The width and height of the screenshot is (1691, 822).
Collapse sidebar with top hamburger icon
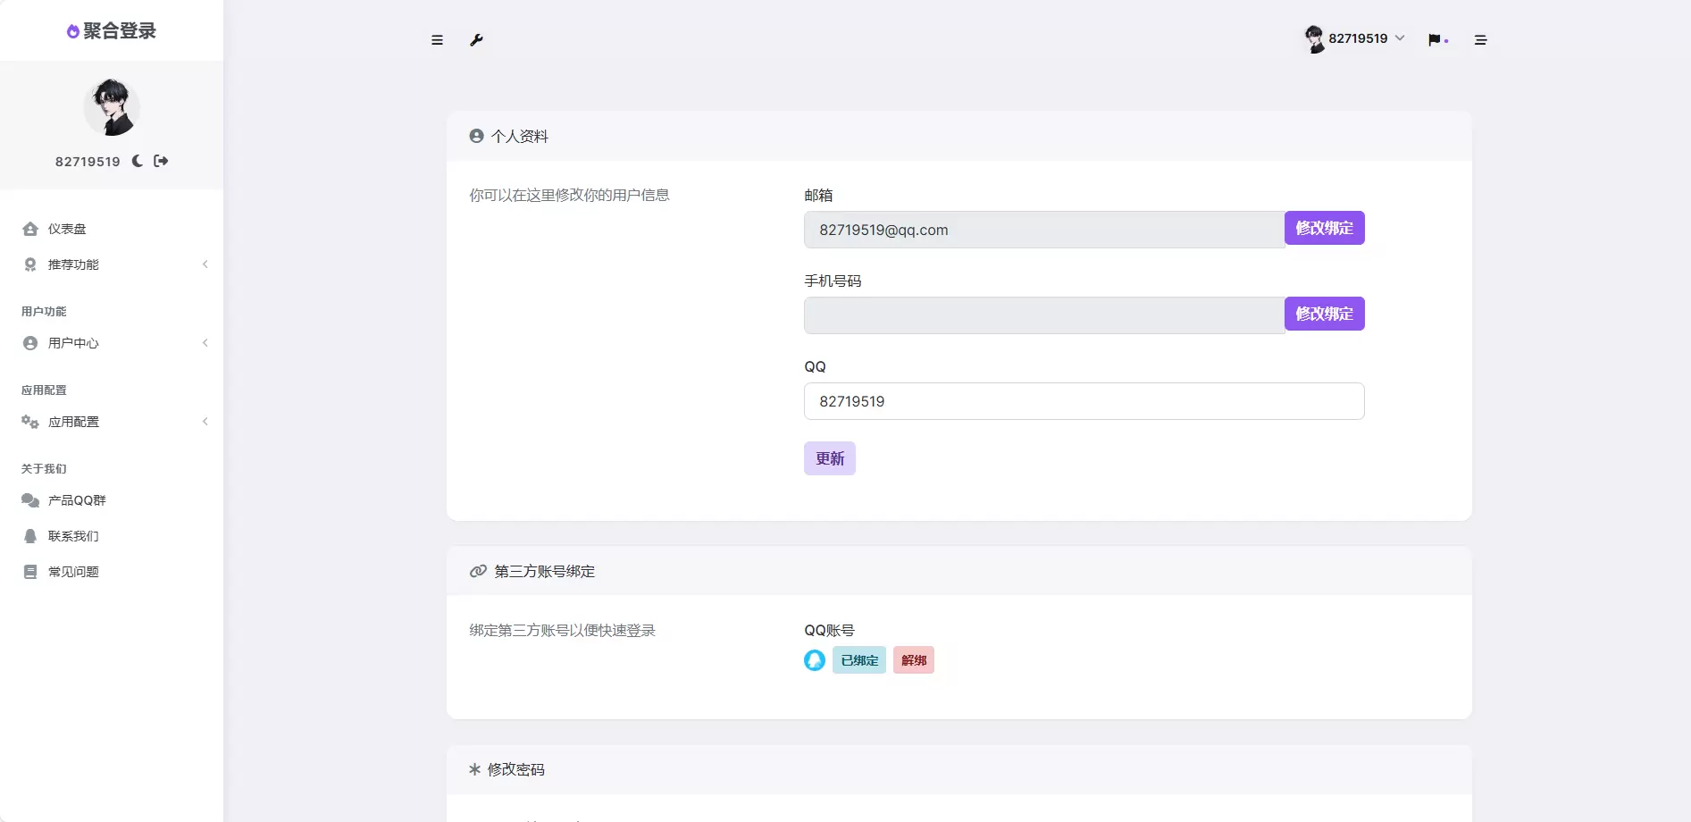(x=437, y=40)
